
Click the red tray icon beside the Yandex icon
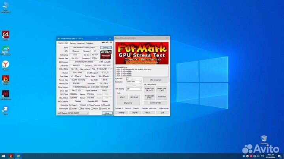[x=251, y=156]
